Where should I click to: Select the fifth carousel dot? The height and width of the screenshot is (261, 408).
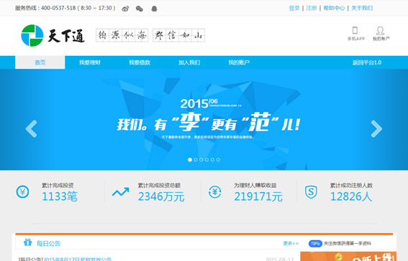pyautogui.click(x=212, y=160)
